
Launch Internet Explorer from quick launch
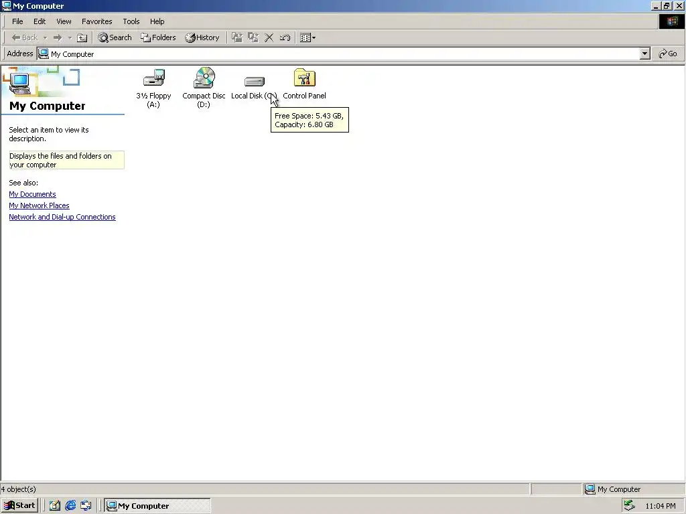[70, 506]
